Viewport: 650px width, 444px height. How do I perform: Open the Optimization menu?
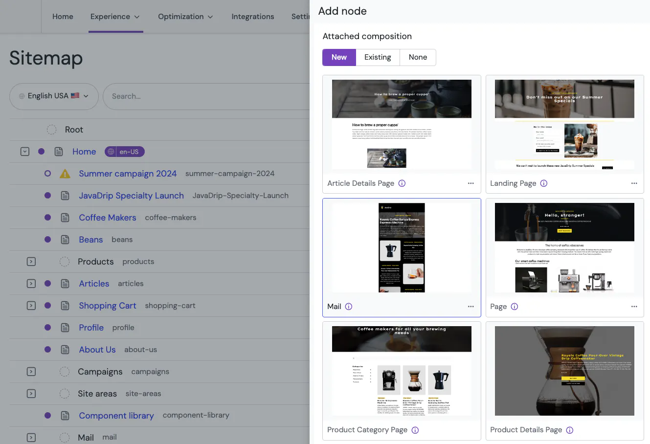coord(185,17)
